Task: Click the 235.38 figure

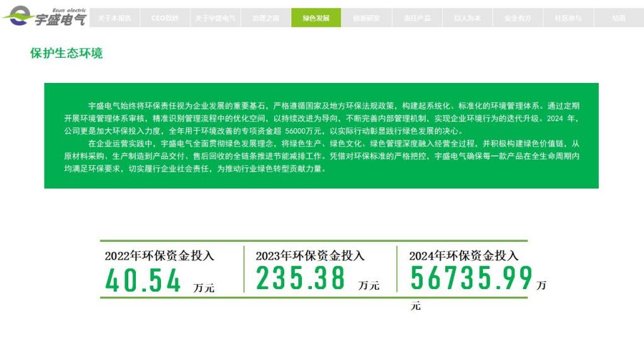Action: 301,278
